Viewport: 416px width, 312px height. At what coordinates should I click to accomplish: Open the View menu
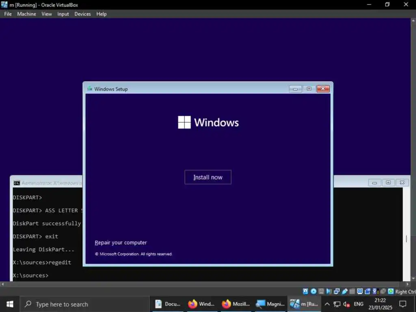46,14
